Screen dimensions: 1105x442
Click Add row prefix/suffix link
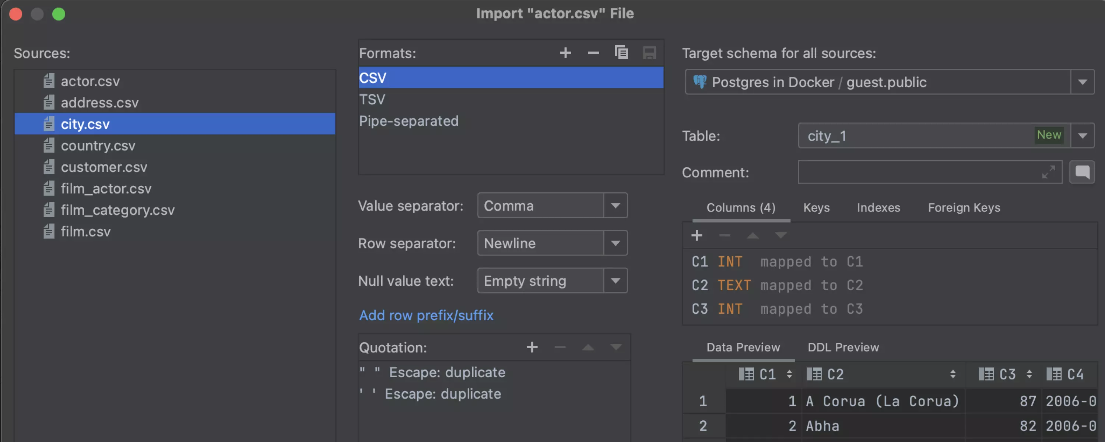tap(426, 315)
